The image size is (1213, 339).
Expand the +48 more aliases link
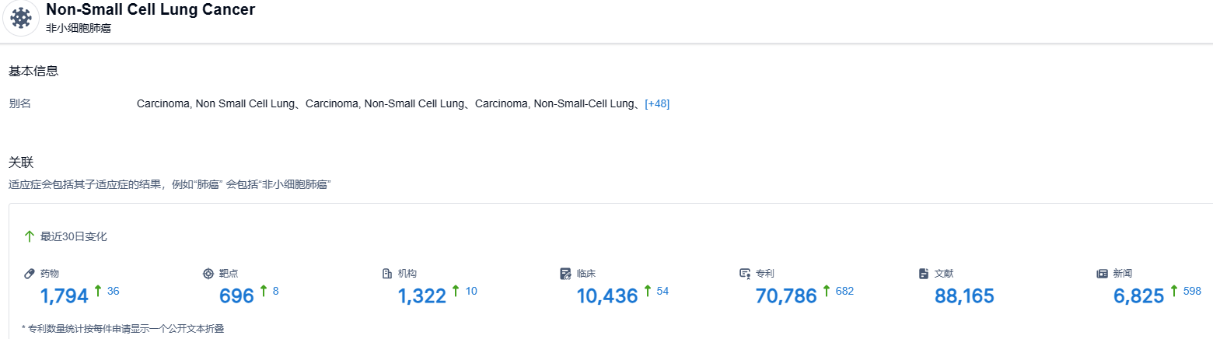pos(657,104)
